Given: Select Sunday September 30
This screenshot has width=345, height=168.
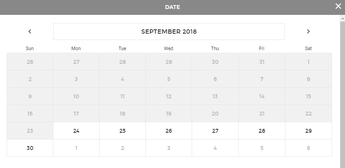Looking at the screenshot, I should pos(30,148).
